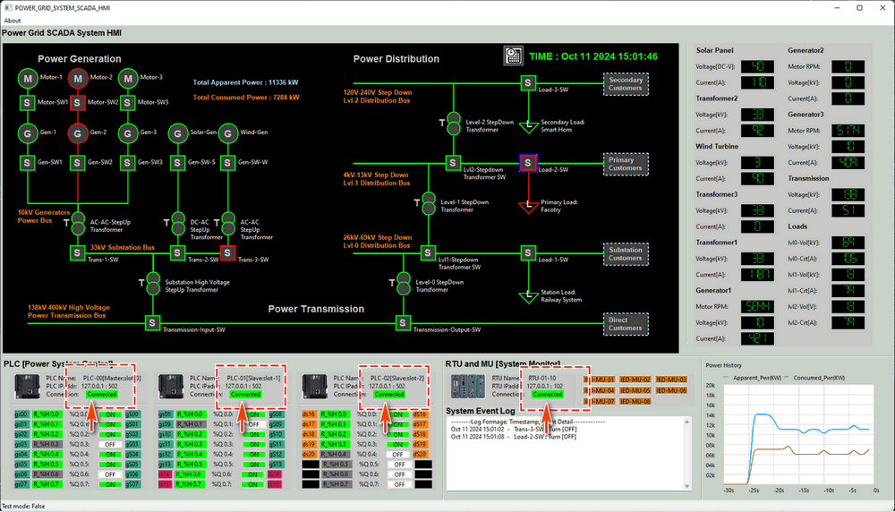The width and height of the screenshot is (895, 512).
Task: Click the Primary Load Factory red triangle
Action: coord(529,207)
